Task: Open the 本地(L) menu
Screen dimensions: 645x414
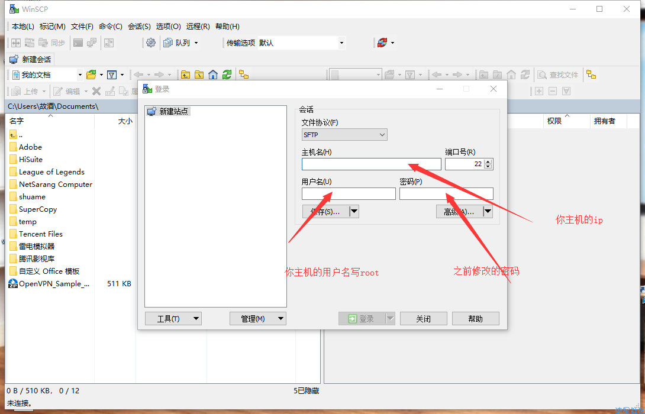Action: (x=22, y=26)
